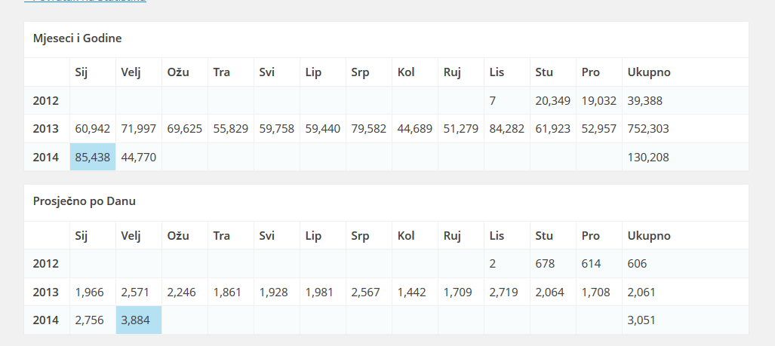
Task: Click the 2,719 daily average cell
Action: click(503, 292)
